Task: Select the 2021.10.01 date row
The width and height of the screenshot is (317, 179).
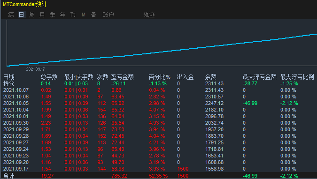Action: 159,116
